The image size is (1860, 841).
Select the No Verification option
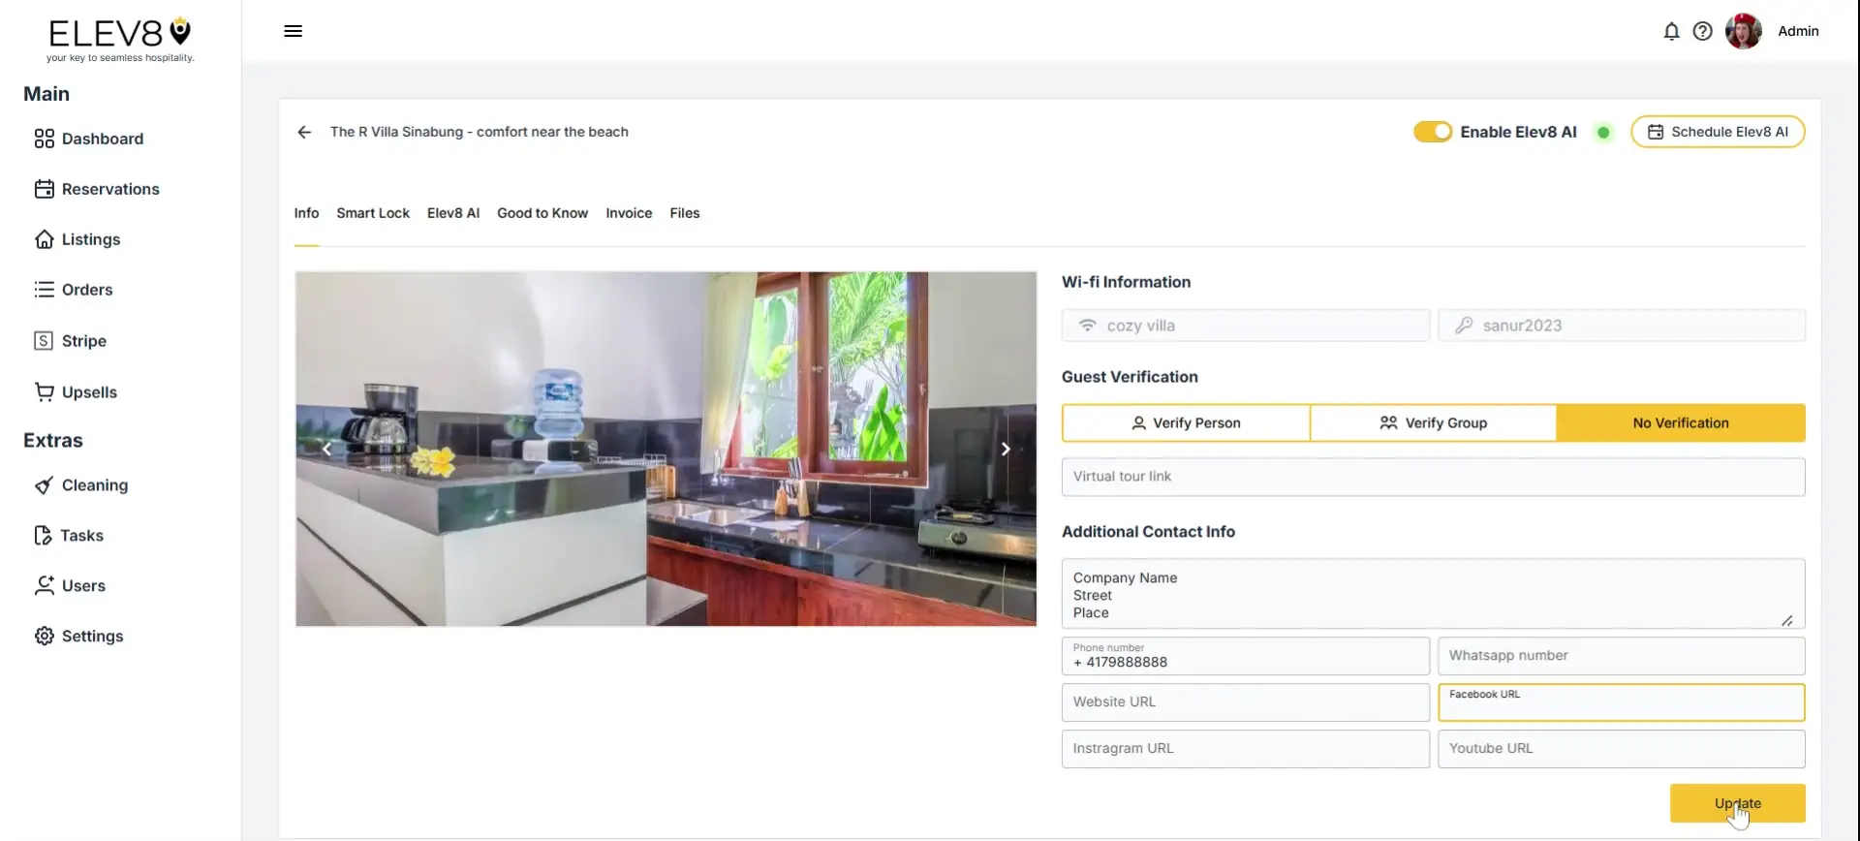click(x=1681, y=423)
